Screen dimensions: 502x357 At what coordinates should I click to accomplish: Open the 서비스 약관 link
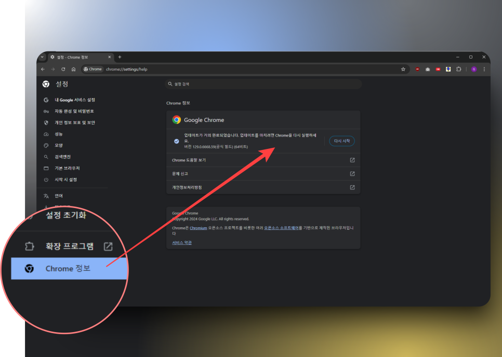pos(182,242)
